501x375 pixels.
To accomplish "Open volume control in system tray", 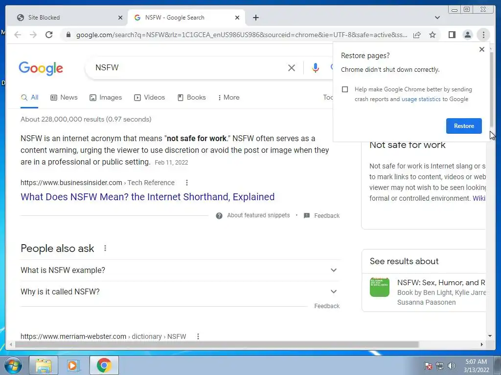I will point(452,366).
